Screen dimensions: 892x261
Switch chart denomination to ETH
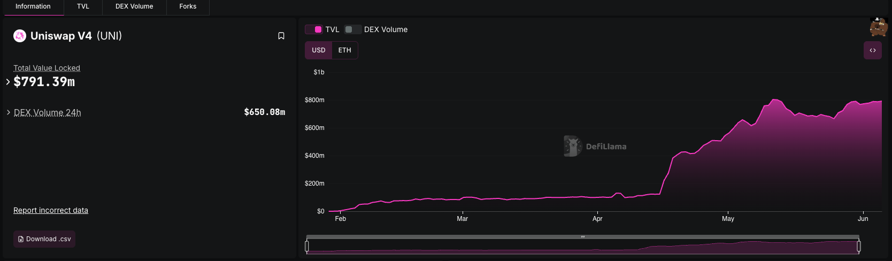[345, 50]
